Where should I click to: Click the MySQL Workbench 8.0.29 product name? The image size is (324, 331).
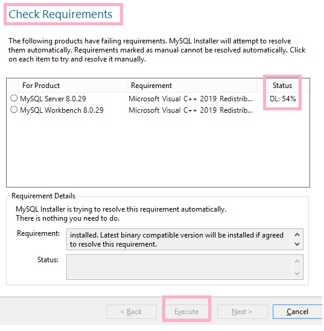tap(62, 110)
